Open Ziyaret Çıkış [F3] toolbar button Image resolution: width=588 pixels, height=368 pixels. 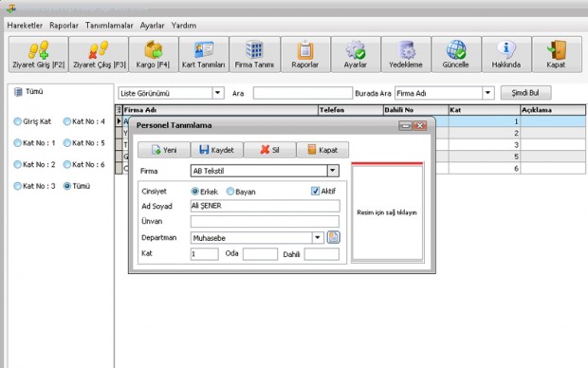tap(99, 54)
